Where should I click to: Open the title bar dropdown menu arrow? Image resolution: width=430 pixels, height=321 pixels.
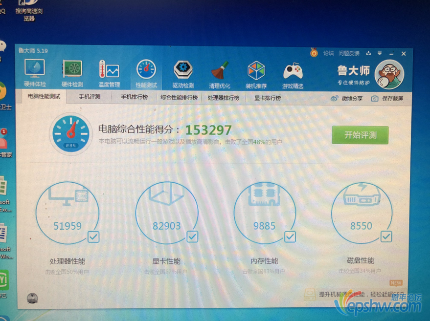[380, 53]
